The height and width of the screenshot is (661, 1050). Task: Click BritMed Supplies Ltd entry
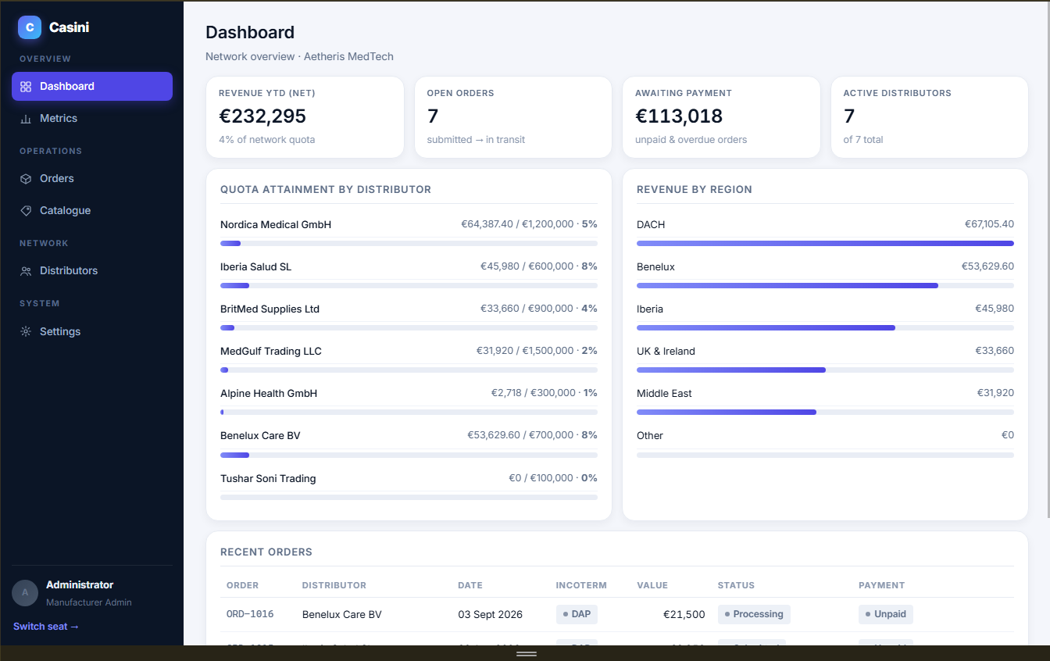(409, 316)
